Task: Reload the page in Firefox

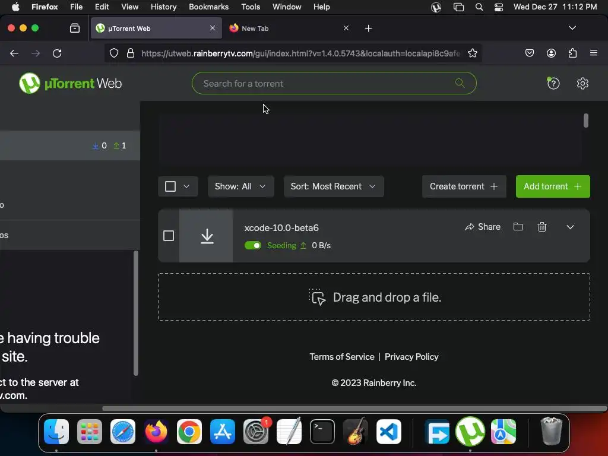Action: 57,53
